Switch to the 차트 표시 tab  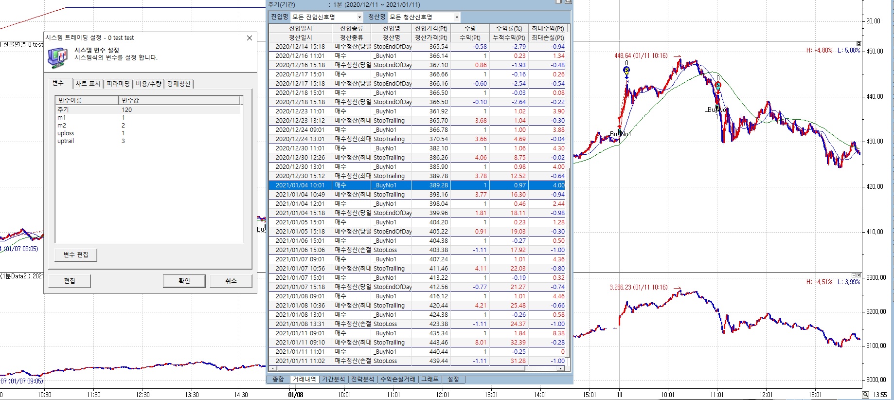tap(88, 84)
